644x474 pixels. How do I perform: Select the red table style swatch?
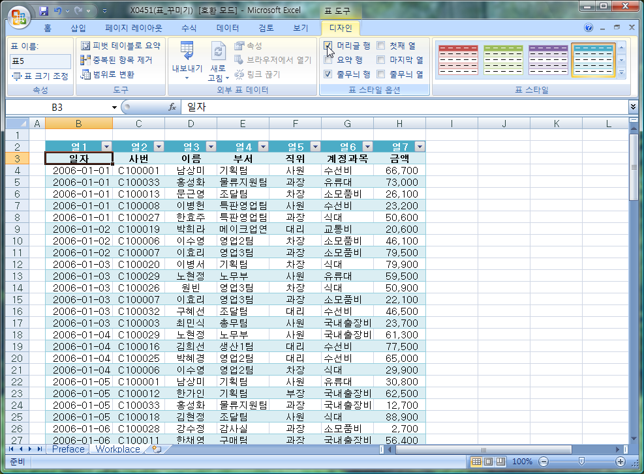[458, 60]
